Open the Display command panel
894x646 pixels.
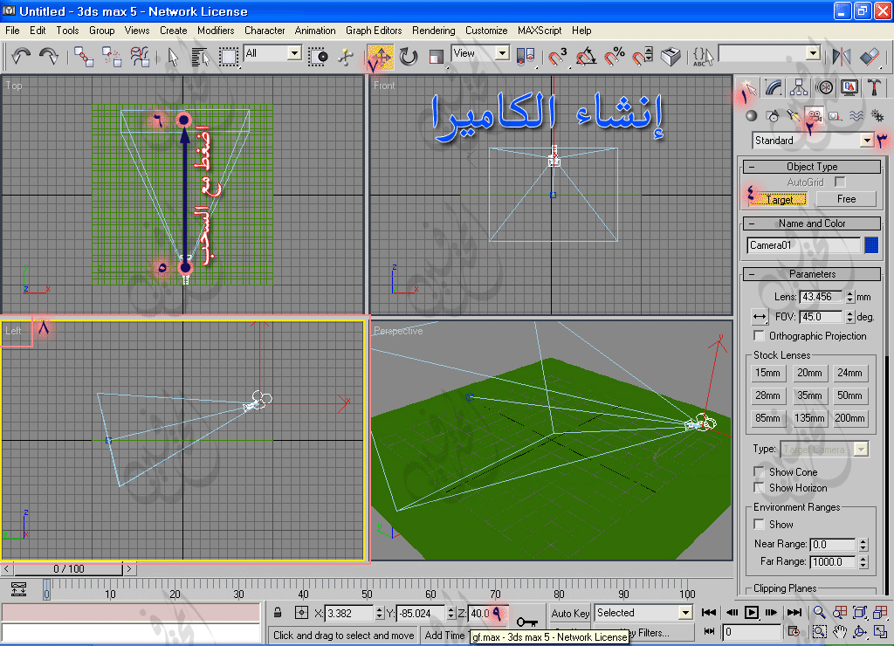[849, 87]
